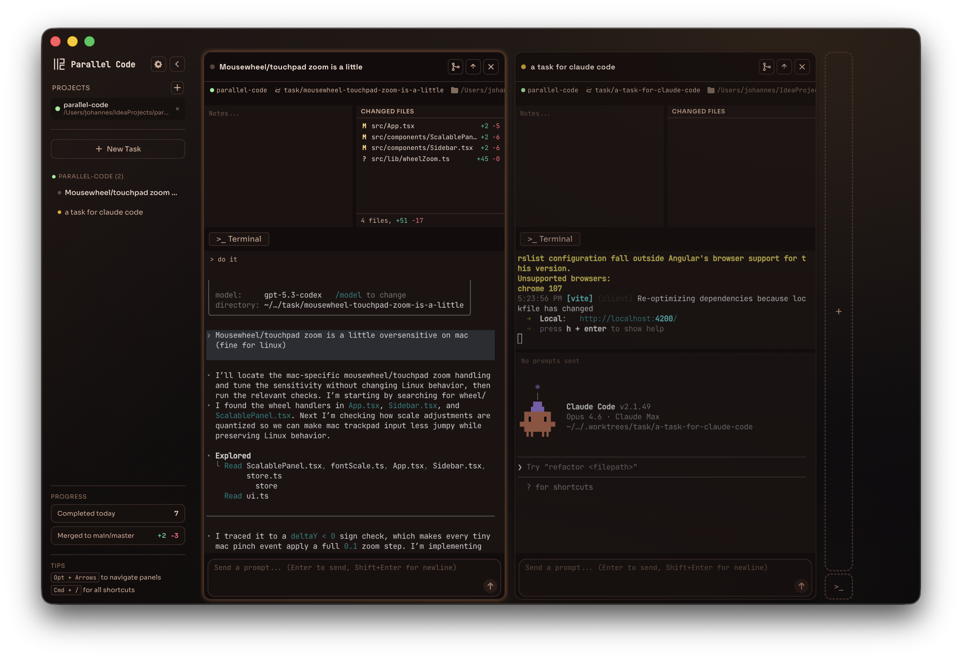Click the New Task button

118,149
